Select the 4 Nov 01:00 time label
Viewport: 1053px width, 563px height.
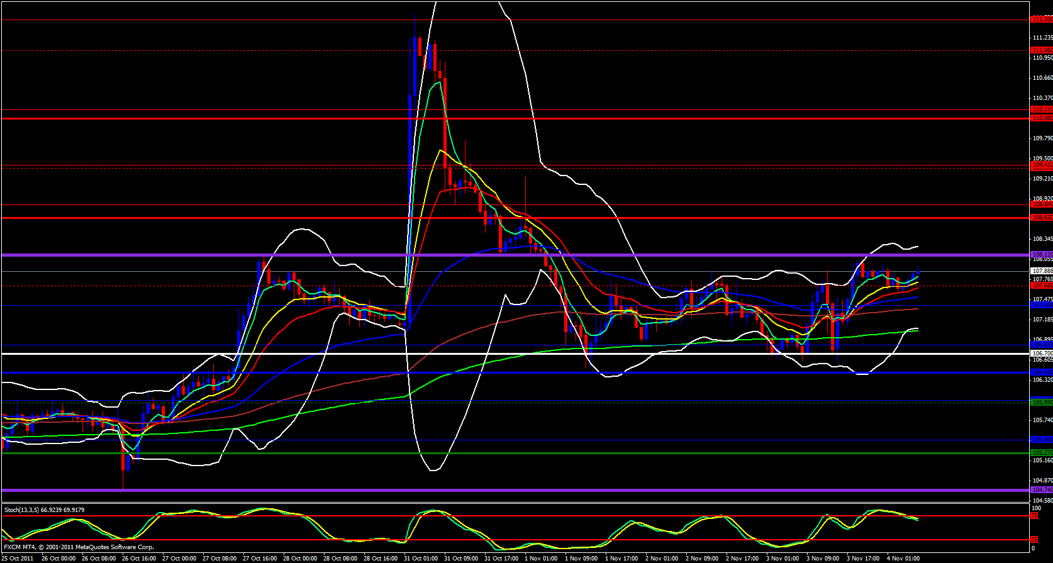click(903, 559)
